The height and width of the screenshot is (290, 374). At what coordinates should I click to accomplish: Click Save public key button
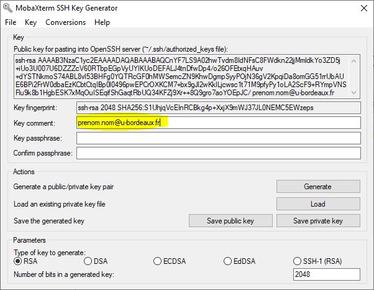230,221
